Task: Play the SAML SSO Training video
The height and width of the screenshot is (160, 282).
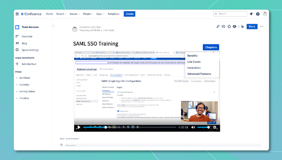Action: (x=79, y=127)
